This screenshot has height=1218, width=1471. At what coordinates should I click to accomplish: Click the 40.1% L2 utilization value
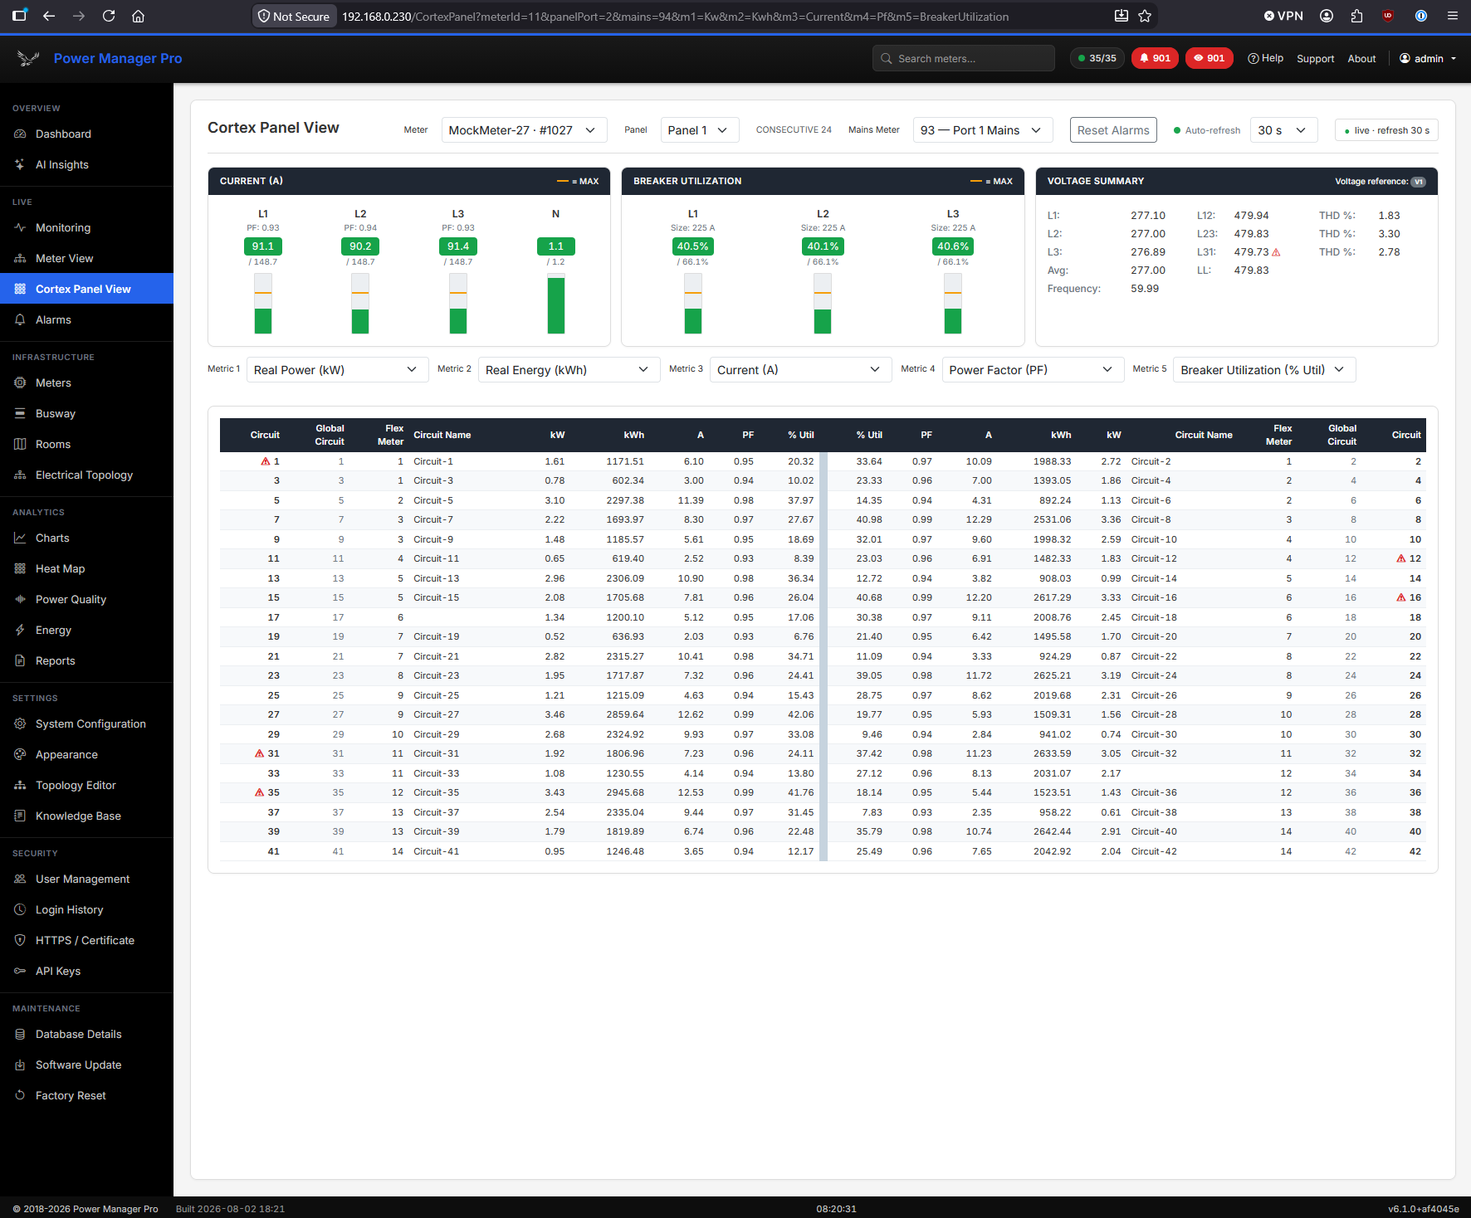click(x=823, y=246)
